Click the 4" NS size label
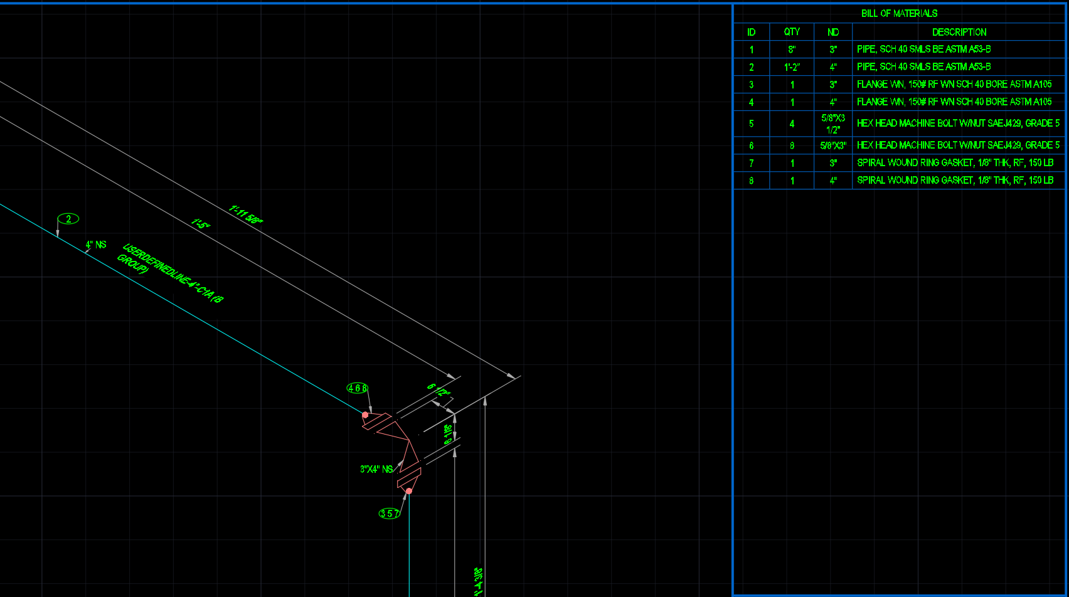 [95, 244]
